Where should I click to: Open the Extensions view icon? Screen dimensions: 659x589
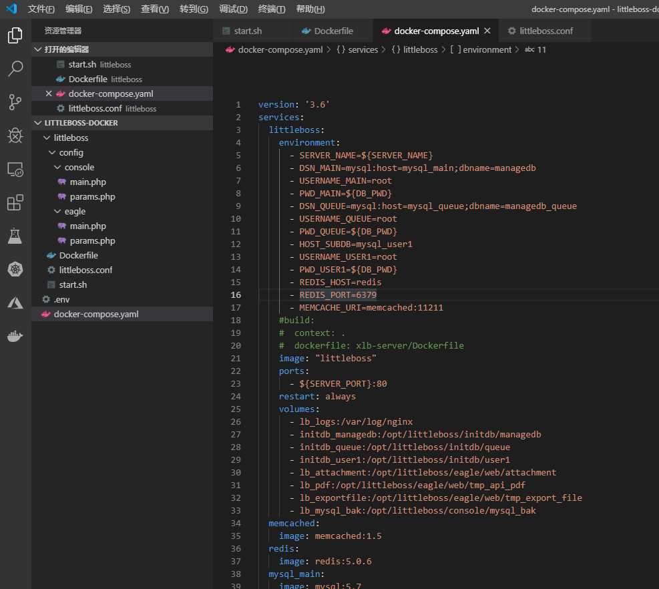(15, 202)
